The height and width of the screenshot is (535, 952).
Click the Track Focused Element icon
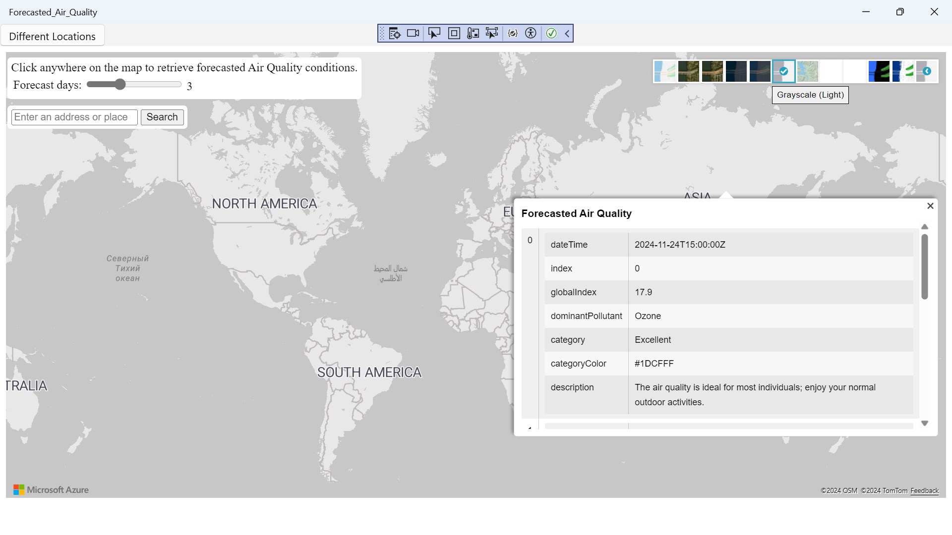coord(492,33)
